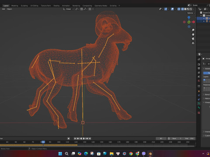Switch to the UV Editing workspace tab
Image resolution: width=210 pixels, height=157 pixels.
(x=34, y=6)
